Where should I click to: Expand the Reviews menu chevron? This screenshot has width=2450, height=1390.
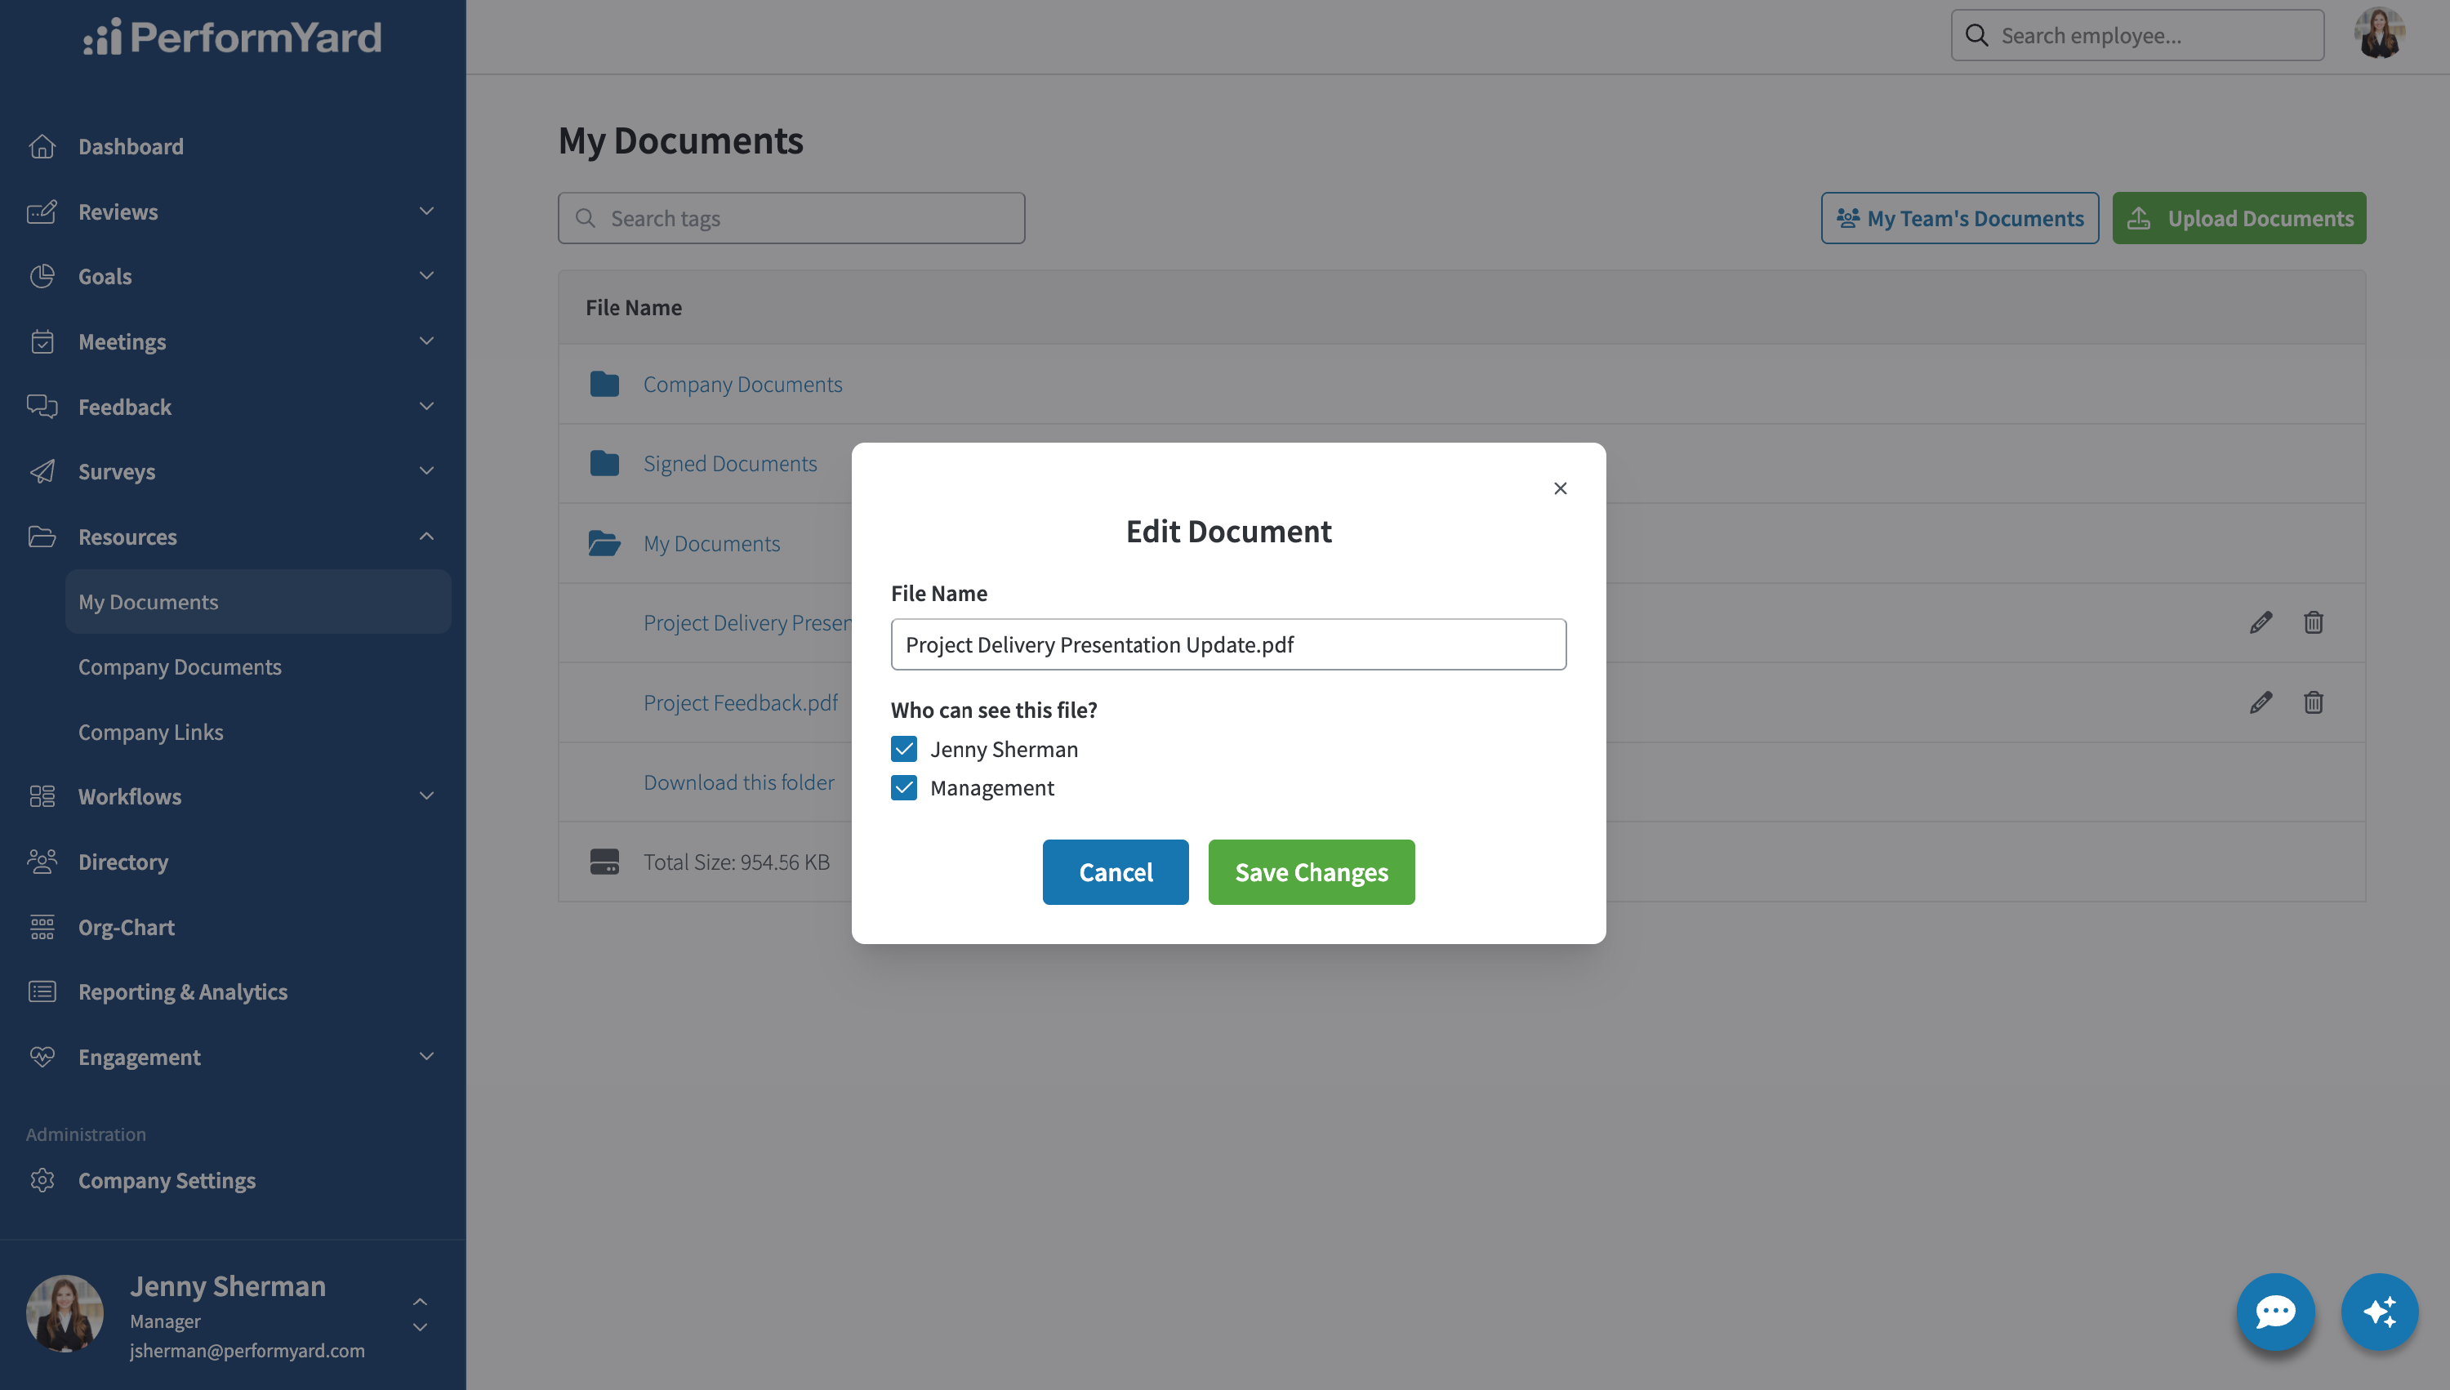pos(426,211)
